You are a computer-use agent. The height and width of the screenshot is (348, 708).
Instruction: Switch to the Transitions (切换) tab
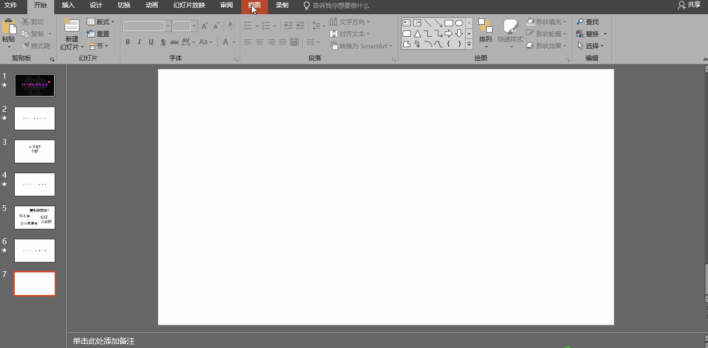124,5
